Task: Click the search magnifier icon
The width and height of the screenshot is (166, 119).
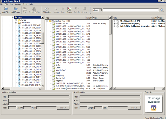Action: coord(162,10)
